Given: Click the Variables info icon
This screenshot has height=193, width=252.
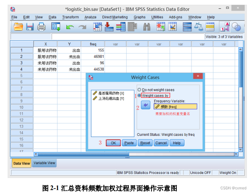Looking at the screenshot, I should [x=121, y=27].
